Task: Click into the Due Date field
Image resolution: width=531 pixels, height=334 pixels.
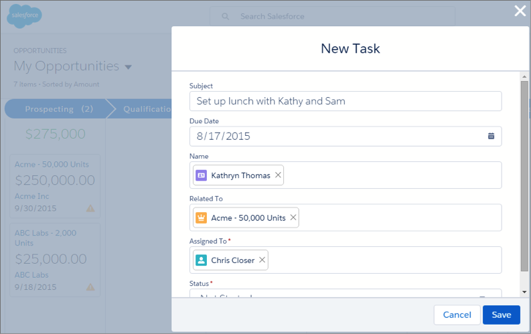Action: 346,136
